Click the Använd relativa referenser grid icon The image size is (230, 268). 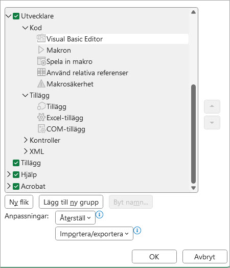click(41, 72)
